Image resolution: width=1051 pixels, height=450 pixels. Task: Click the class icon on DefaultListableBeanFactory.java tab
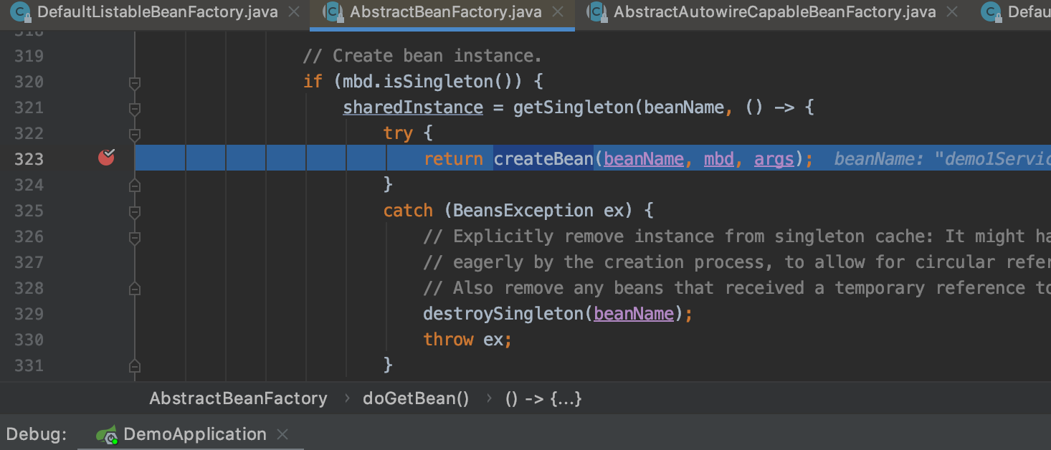coord(20,12)
